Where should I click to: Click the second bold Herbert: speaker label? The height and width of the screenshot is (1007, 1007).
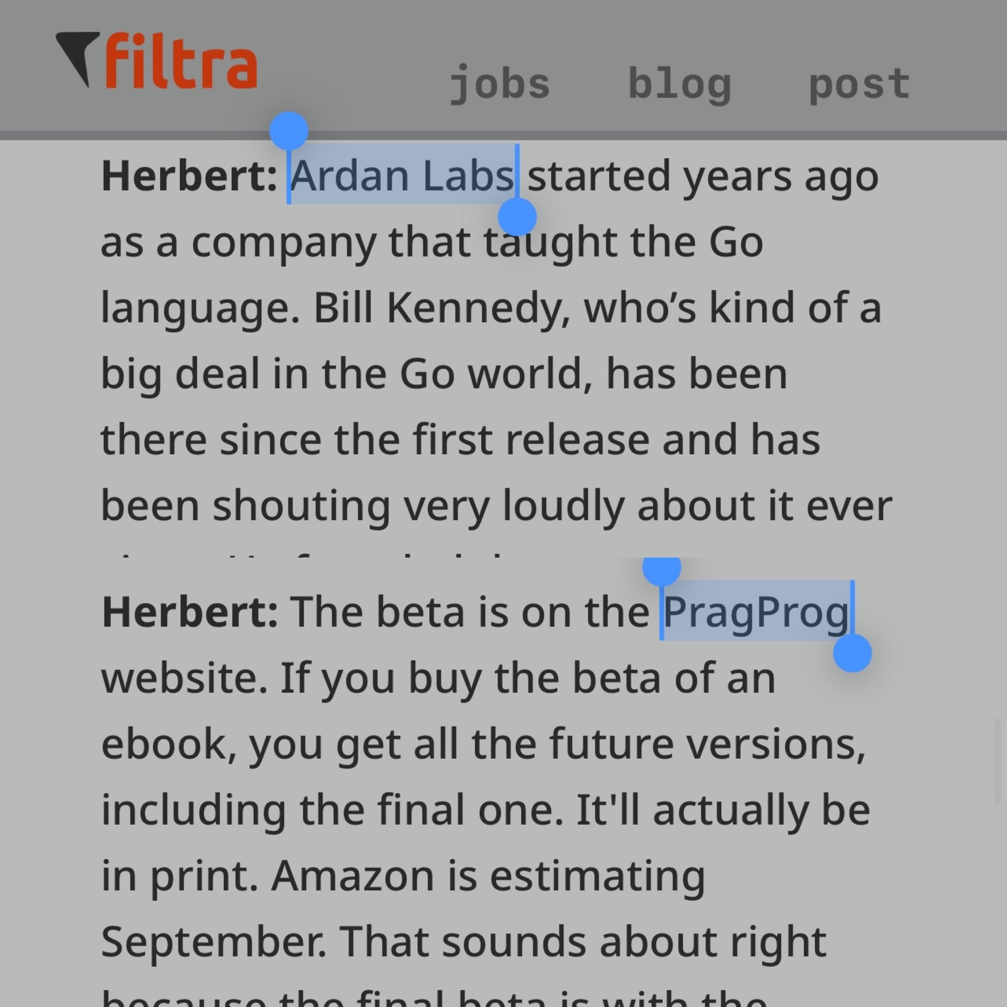[189, 612]
